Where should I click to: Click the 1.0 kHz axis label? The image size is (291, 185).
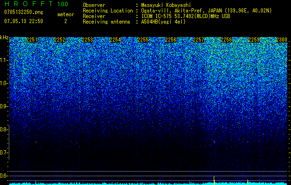[4, 84]
